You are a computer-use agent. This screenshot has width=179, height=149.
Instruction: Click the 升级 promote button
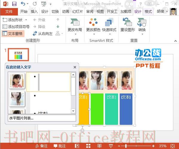tap(39, 20)
